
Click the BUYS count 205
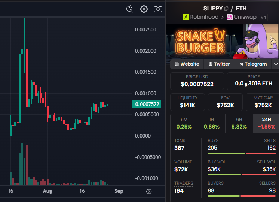pos(212,148)
